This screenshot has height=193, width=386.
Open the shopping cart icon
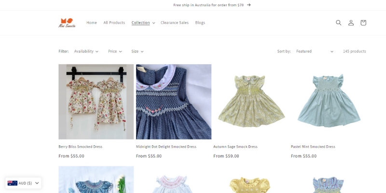pos(363,23)
